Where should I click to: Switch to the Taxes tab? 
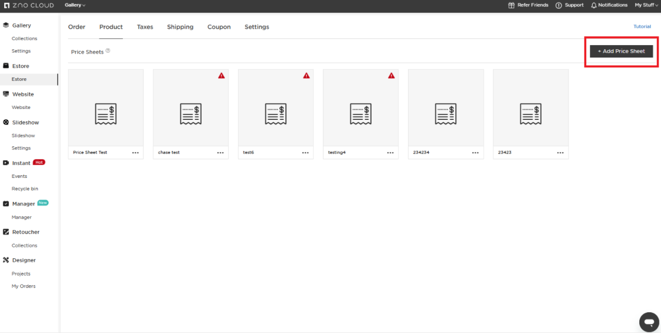pyautogui.click(x=145, y=27)
